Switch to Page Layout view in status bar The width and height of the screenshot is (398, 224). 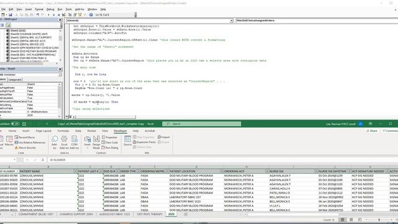(351, 220)
